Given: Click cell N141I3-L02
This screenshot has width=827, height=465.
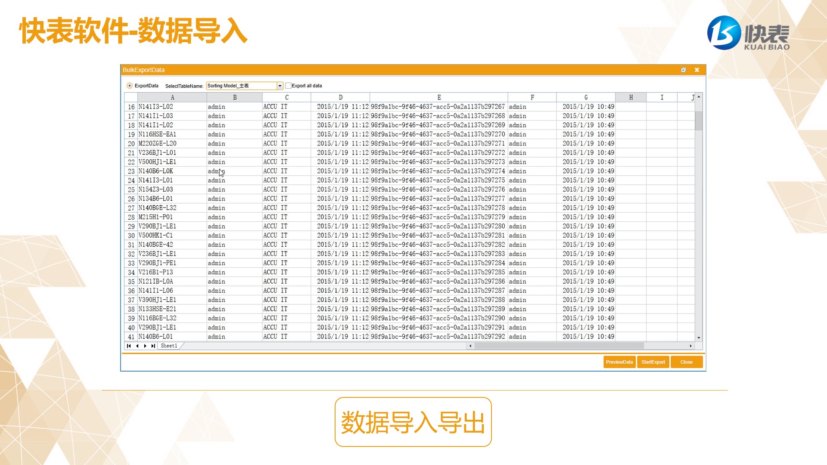Looking at the screenshot, I should (172, 107).
